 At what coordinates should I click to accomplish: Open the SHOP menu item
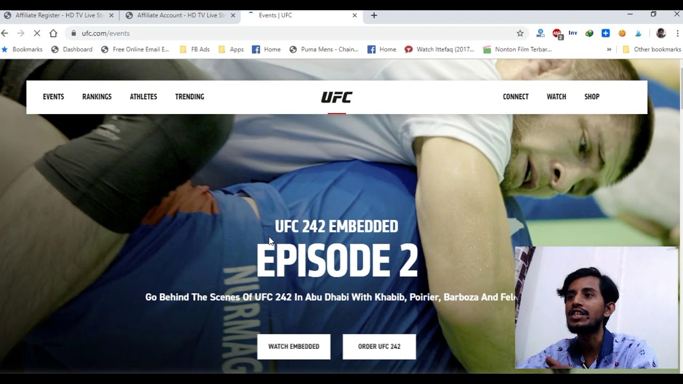pos(592,97)
